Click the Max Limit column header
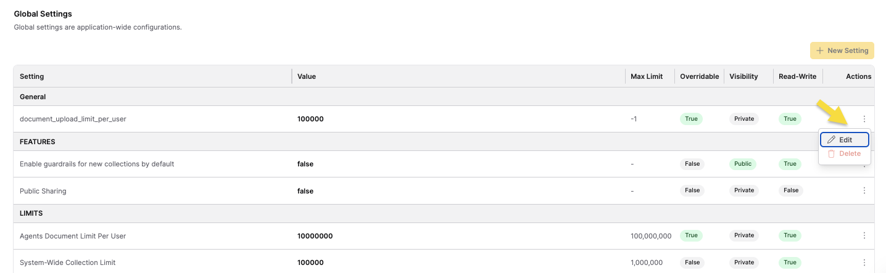The height and width of the screenshot is (273, 886). (x=647, y=76)
